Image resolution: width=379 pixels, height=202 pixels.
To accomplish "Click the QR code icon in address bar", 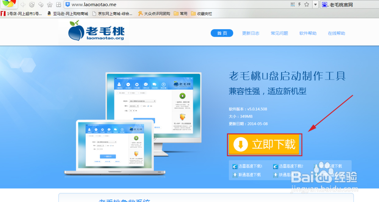I will (x=293, y=4).
